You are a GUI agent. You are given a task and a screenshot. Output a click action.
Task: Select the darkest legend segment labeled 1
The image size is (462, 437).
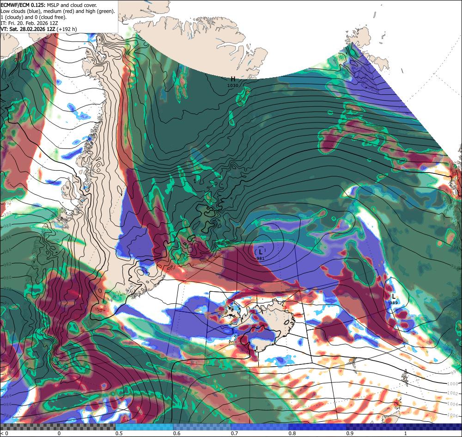(433, 427)
